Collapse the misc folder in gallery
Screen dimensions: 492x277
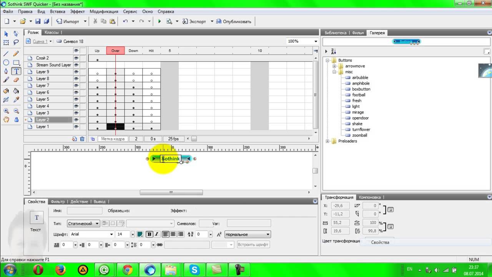[334, 72]
